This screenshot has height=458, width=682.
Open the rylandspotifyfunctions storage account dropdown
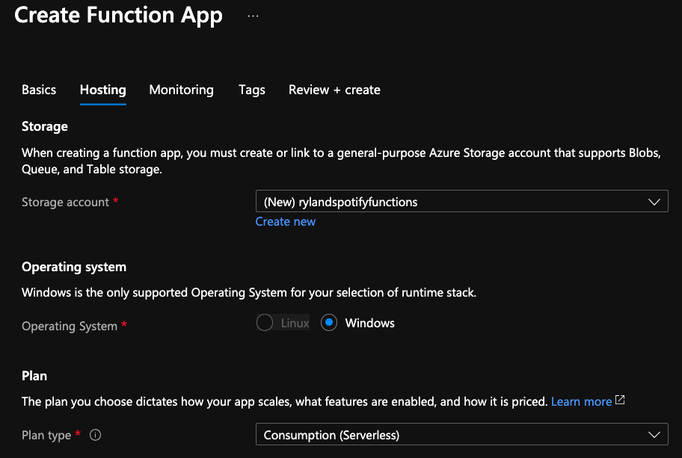pyautogui.click(x=462, y=201)
